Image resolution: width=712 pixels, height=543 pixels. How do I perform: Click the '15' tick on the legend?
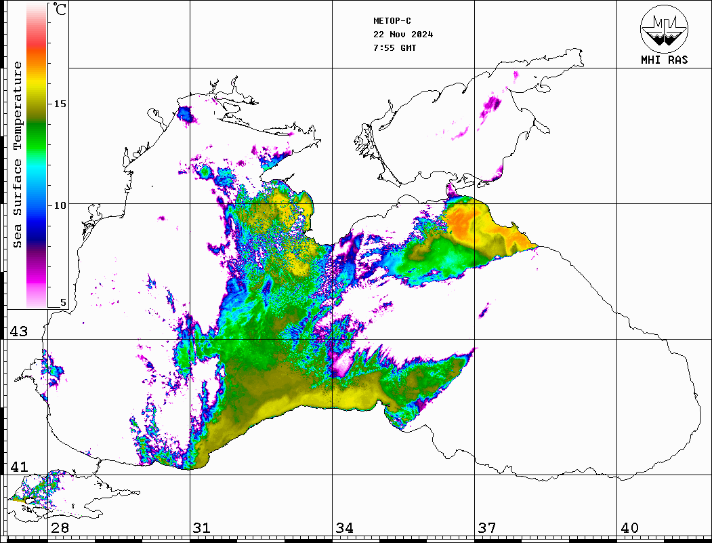[x=60, y=104]
